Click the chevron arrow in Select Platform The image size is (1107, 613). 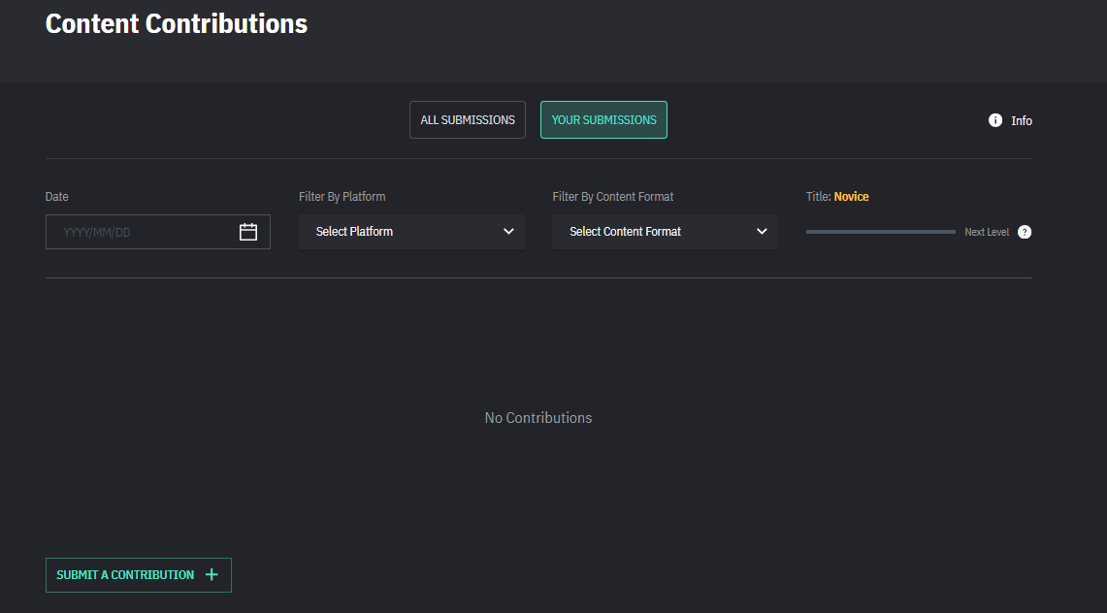pyautogui.click(x=508, y=232)
